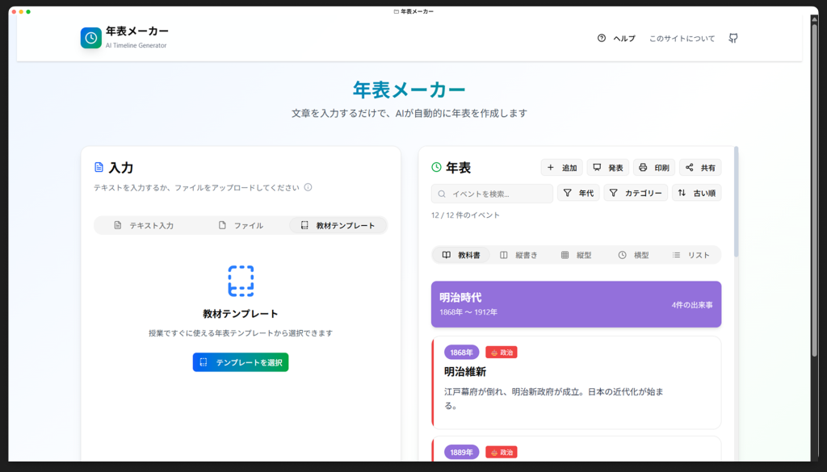Click the info icon beside input description
The height and width of the screenshot is (472, 827).
(308, 187)
